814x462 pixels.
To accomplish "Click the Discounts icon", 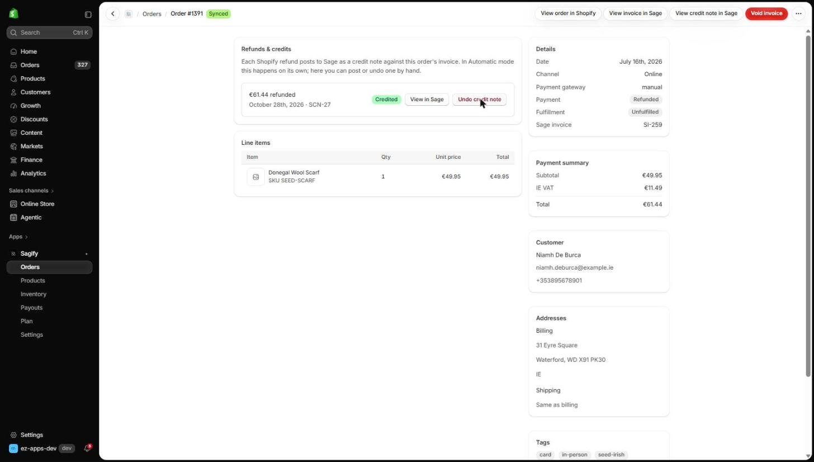I will point(13,119).
